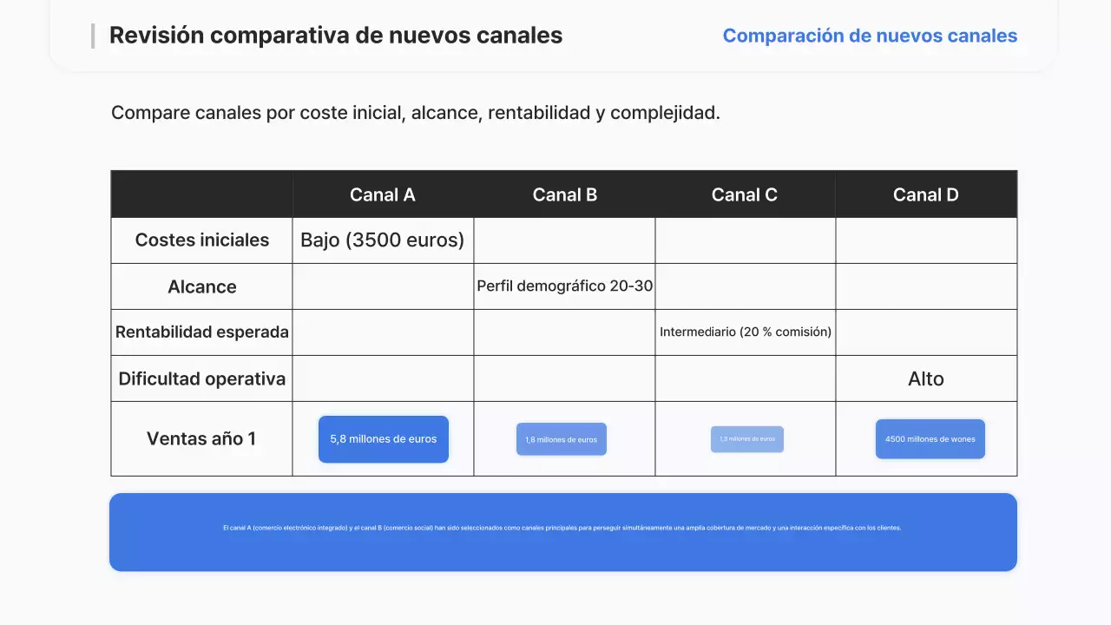Select the 'Alcance' row label

click(201, 286)
